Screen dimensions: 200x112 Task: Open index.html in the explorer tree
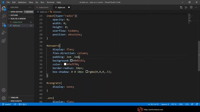click(x=17, y=22)
